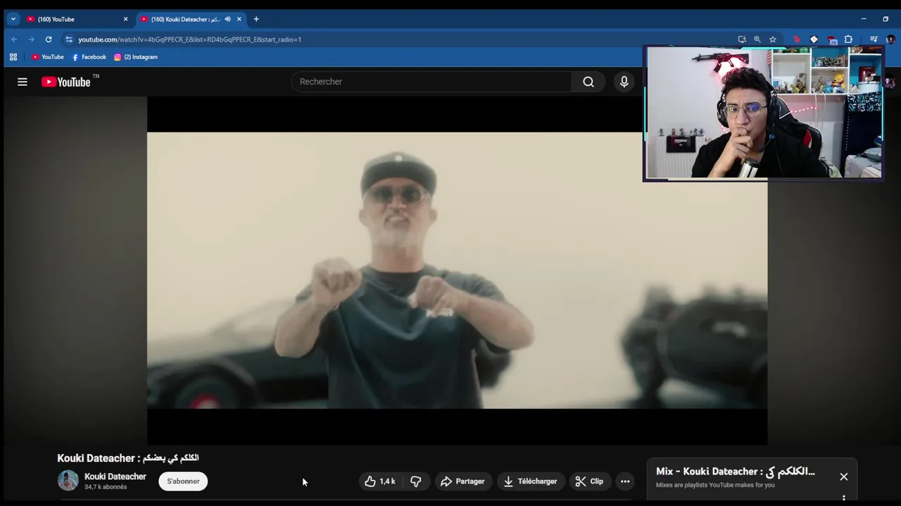Click the white tag extension icon

pos(814,39)
